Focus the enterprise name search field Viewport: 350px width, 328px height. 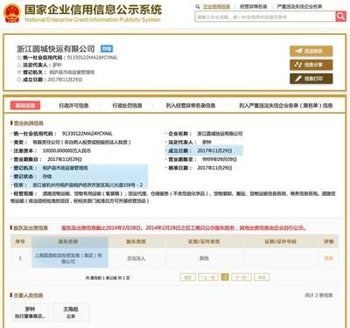tap(265, 17)
